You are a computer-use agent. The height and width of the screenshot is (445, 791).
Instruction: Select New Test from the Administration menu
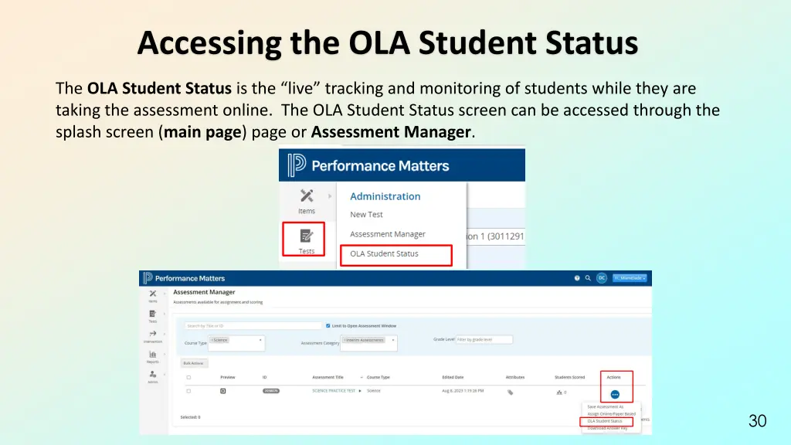pos(366,215)
